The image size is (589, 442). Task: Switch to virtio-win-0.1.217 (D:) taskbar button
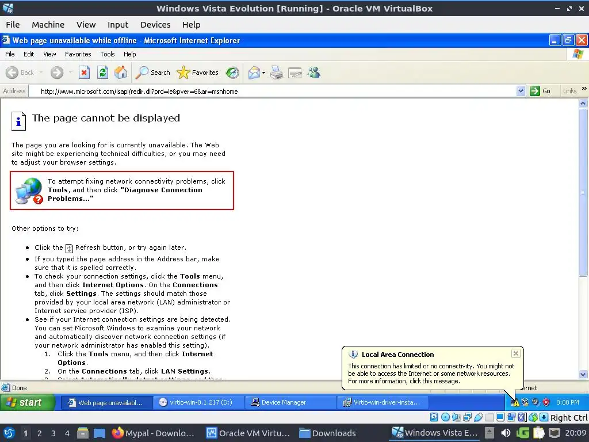coord(198,402)
